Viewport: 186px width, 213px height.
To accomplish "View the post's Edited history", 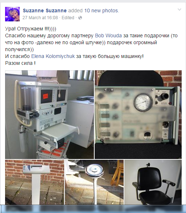I will tap(68, 18).
